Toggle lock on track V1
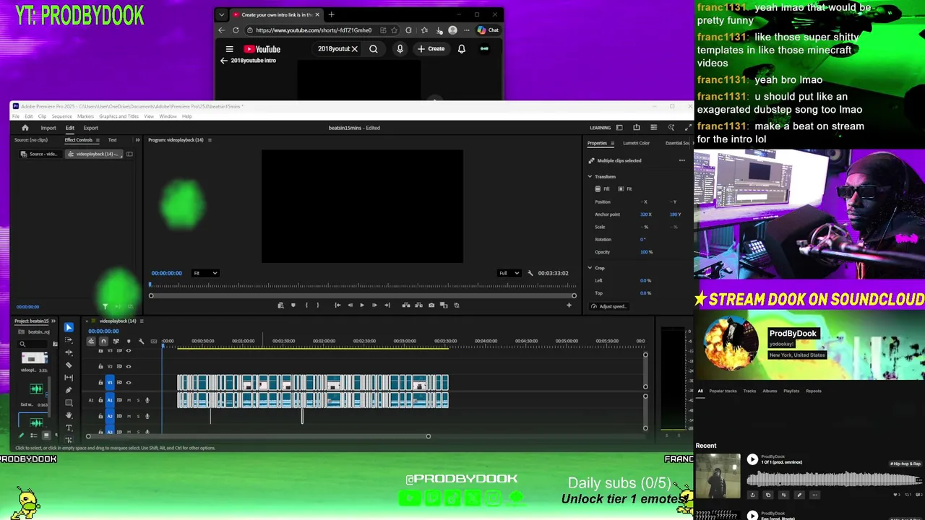 click(x=100, y=382)
